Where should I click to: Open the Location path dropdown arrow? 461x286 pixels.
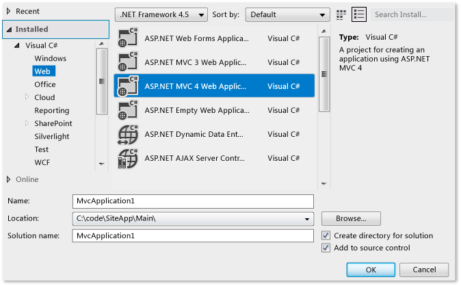pos(307,219)
